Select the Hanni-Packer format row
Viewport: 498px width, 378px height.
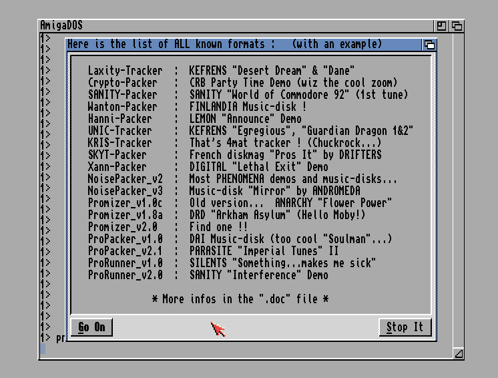point(195,119)
